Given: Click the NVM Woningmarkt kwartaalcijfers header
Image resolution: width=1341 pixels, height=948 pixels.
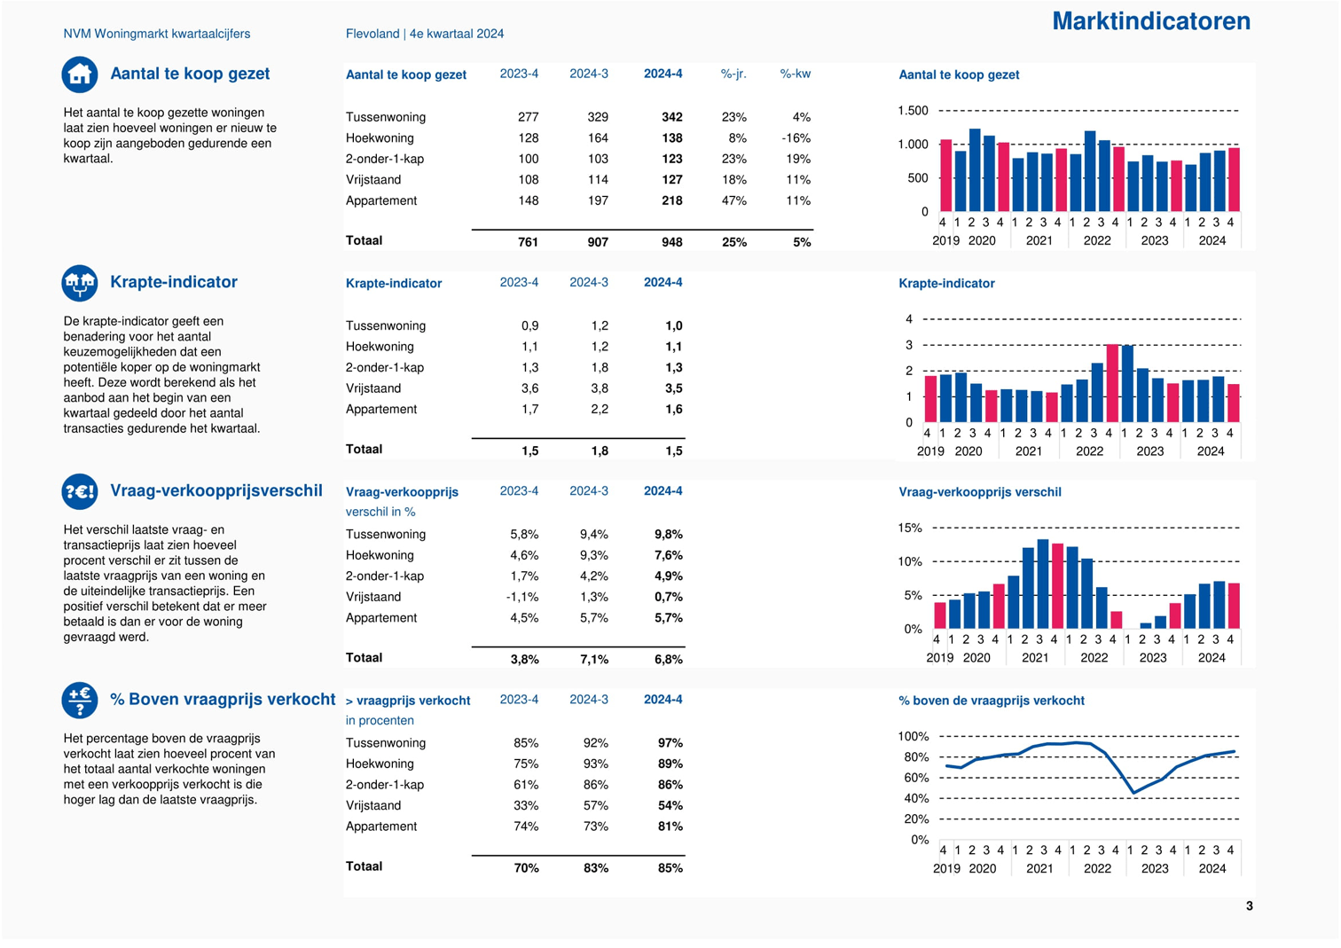Looking at the screenshot, I should tap(156, 34).
